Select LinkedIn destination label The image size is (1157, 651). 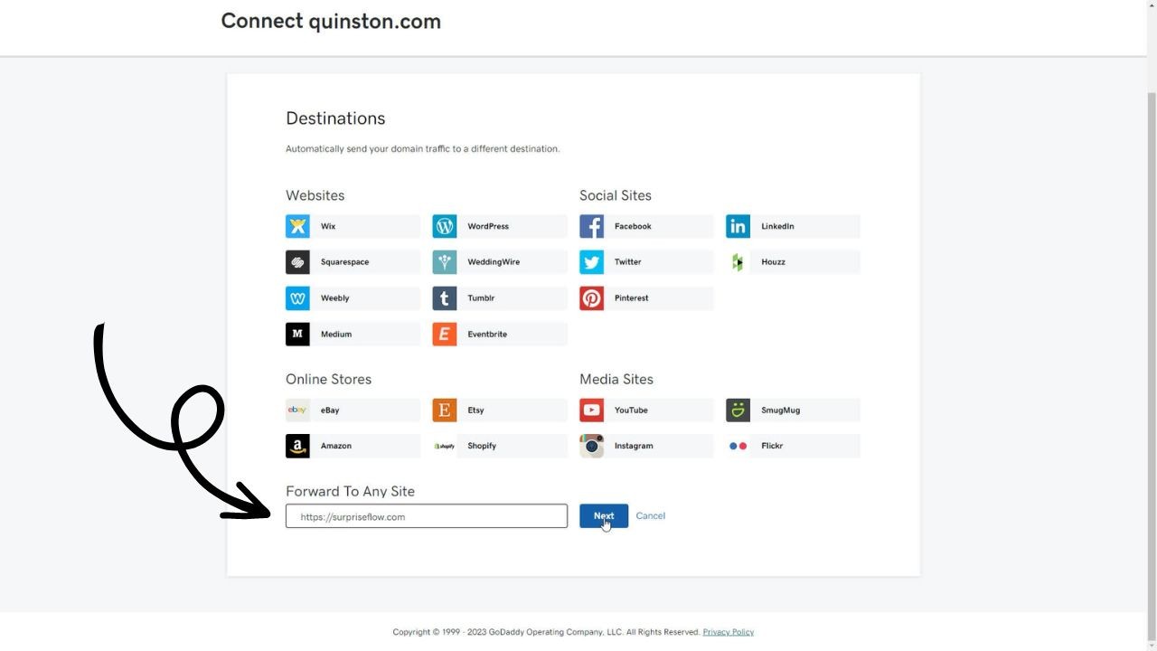point(777,226)
